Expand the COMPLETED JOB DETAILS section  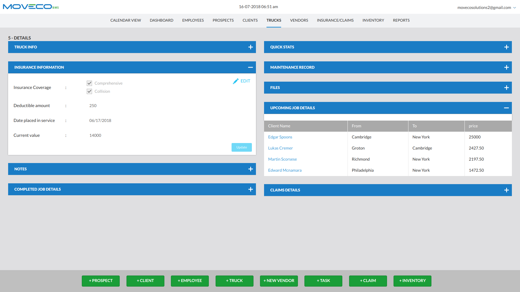pos(250,189)
